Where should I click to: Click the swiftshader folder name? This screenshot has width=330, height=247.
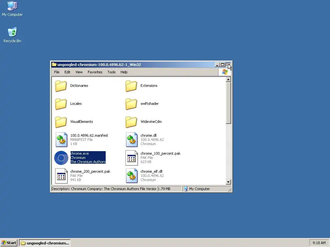[150, 104]
